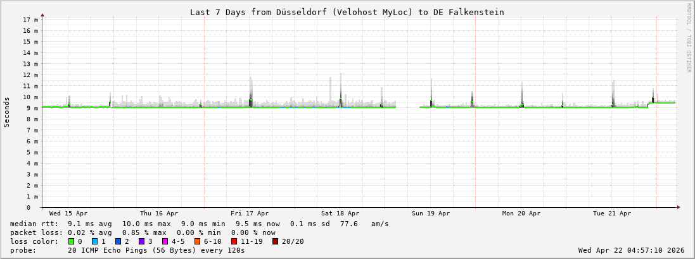The height and width of the screenshot is (259, 695).
Task: Click the light blue loss swatch for 1
Action: (x=94, y=241)
